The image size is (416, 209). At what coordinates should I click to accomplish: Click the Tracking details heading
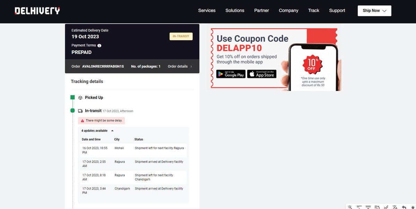click(x=87, y=82)
